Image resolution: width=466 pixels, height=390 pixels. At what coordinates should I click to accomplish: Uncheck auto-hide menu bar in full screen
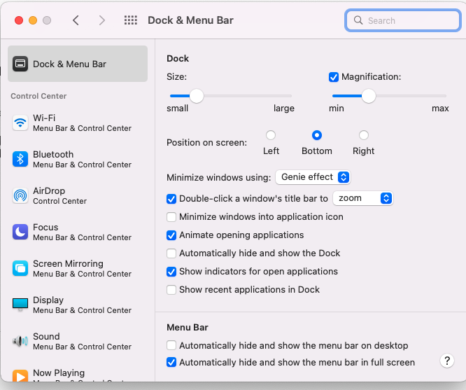tap(171, 362)
